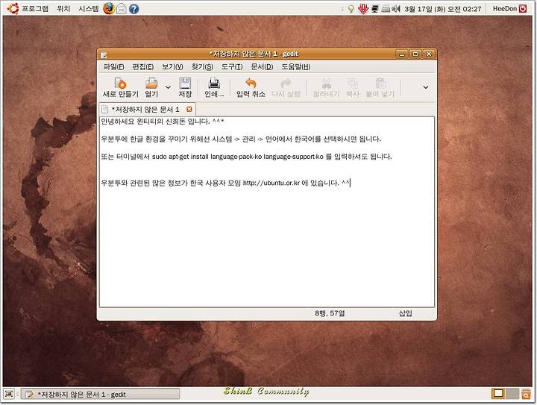Image resolution: width=537 pixels, height=405 pixels.
Task: Open the 시스템 system menu in top panel
Action: coord(88,8)
